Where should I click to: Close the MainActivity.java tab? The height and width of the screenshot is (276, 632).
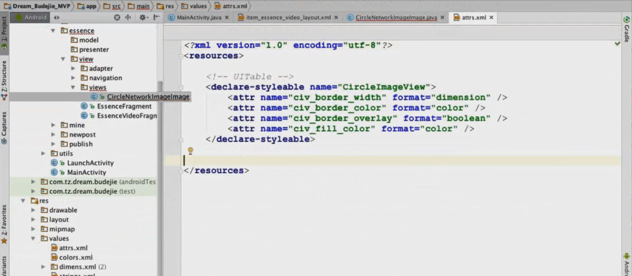227,17
